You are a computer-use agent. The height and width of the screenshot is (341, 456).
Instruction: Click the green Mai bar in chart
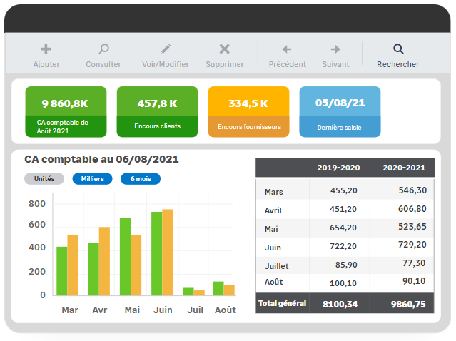(x=125, y=257)
